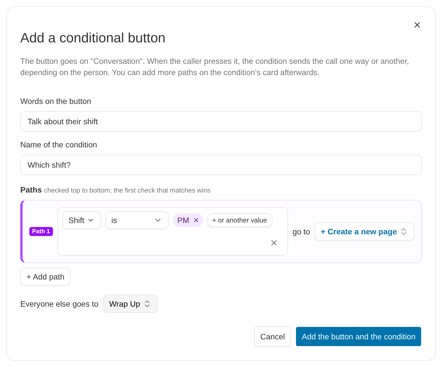Click the "+ or another value" button
Image resolution: width=442 pixels, height=367 pixels.
pyautogui.click(x=240, y=220)
